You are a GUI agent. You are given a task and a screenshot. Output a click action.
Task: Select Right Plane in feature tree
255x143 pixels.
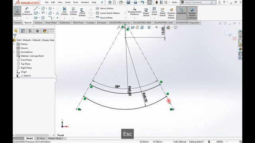pyautogui.click(x=24, y=68)
